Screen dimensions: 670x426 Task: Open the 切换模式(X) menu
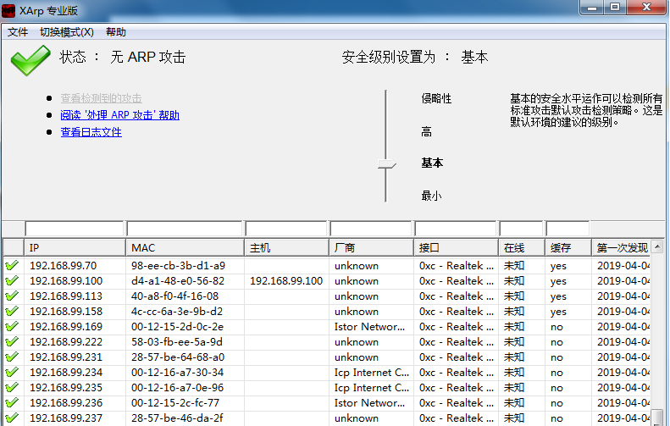(67, 32)
